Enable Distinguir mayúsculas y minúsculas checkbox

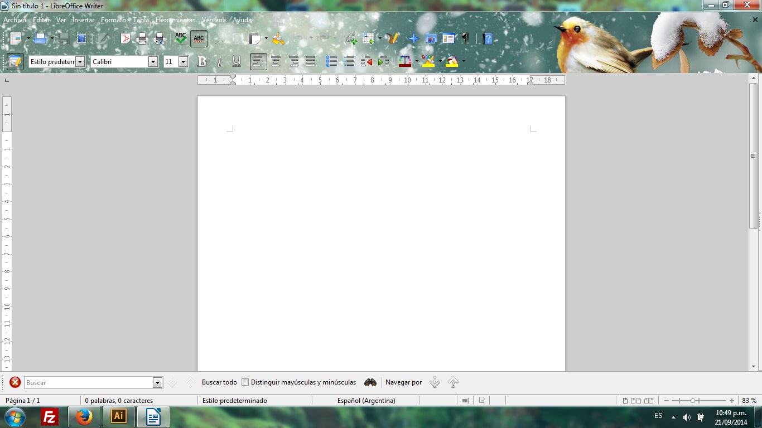[x=245, y=382]
